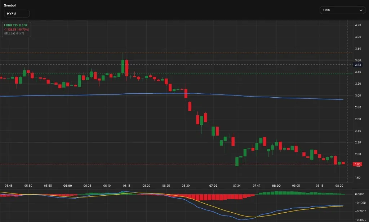The height and width of the screenshot is (222, 369).
Task: Click the -1,128.93 (-45.70%) loss text
Action: (17, 30)
